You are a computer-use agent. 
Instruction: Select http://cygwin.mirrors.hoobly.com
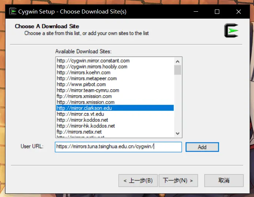click(x=115, y=67)
